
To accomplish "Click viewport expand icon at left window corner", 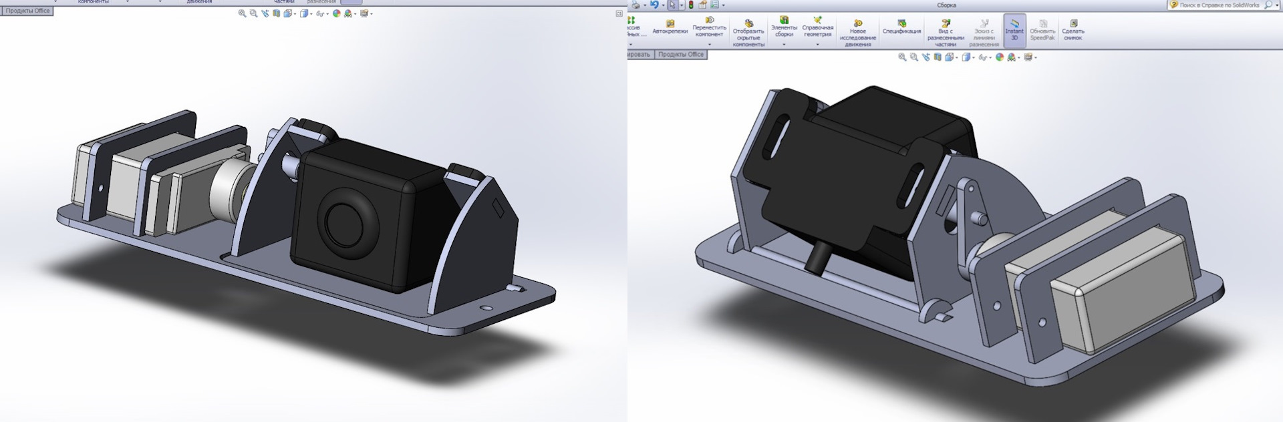I will click(619, 13).
